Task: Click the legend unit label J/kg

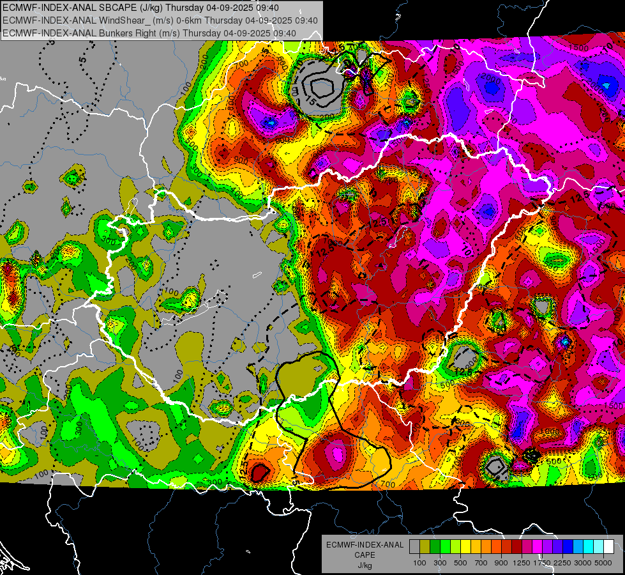Action: [365, 565]
